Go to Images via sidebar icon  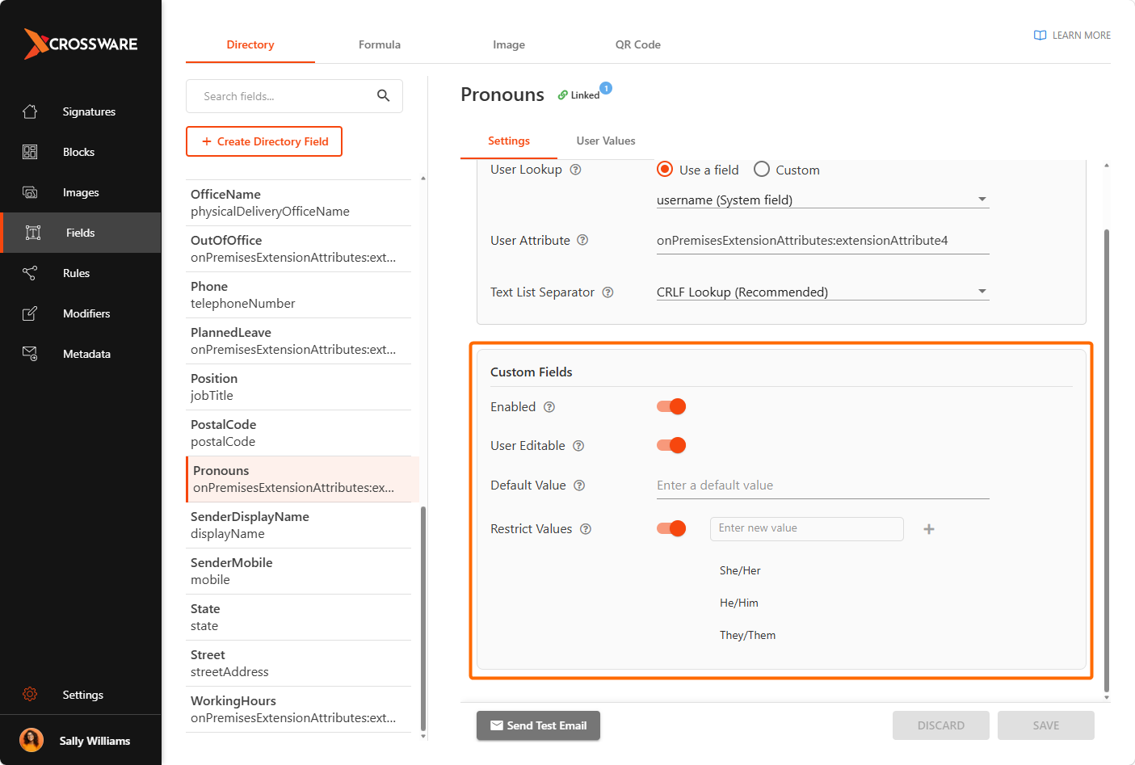click(x=30, y=192)
